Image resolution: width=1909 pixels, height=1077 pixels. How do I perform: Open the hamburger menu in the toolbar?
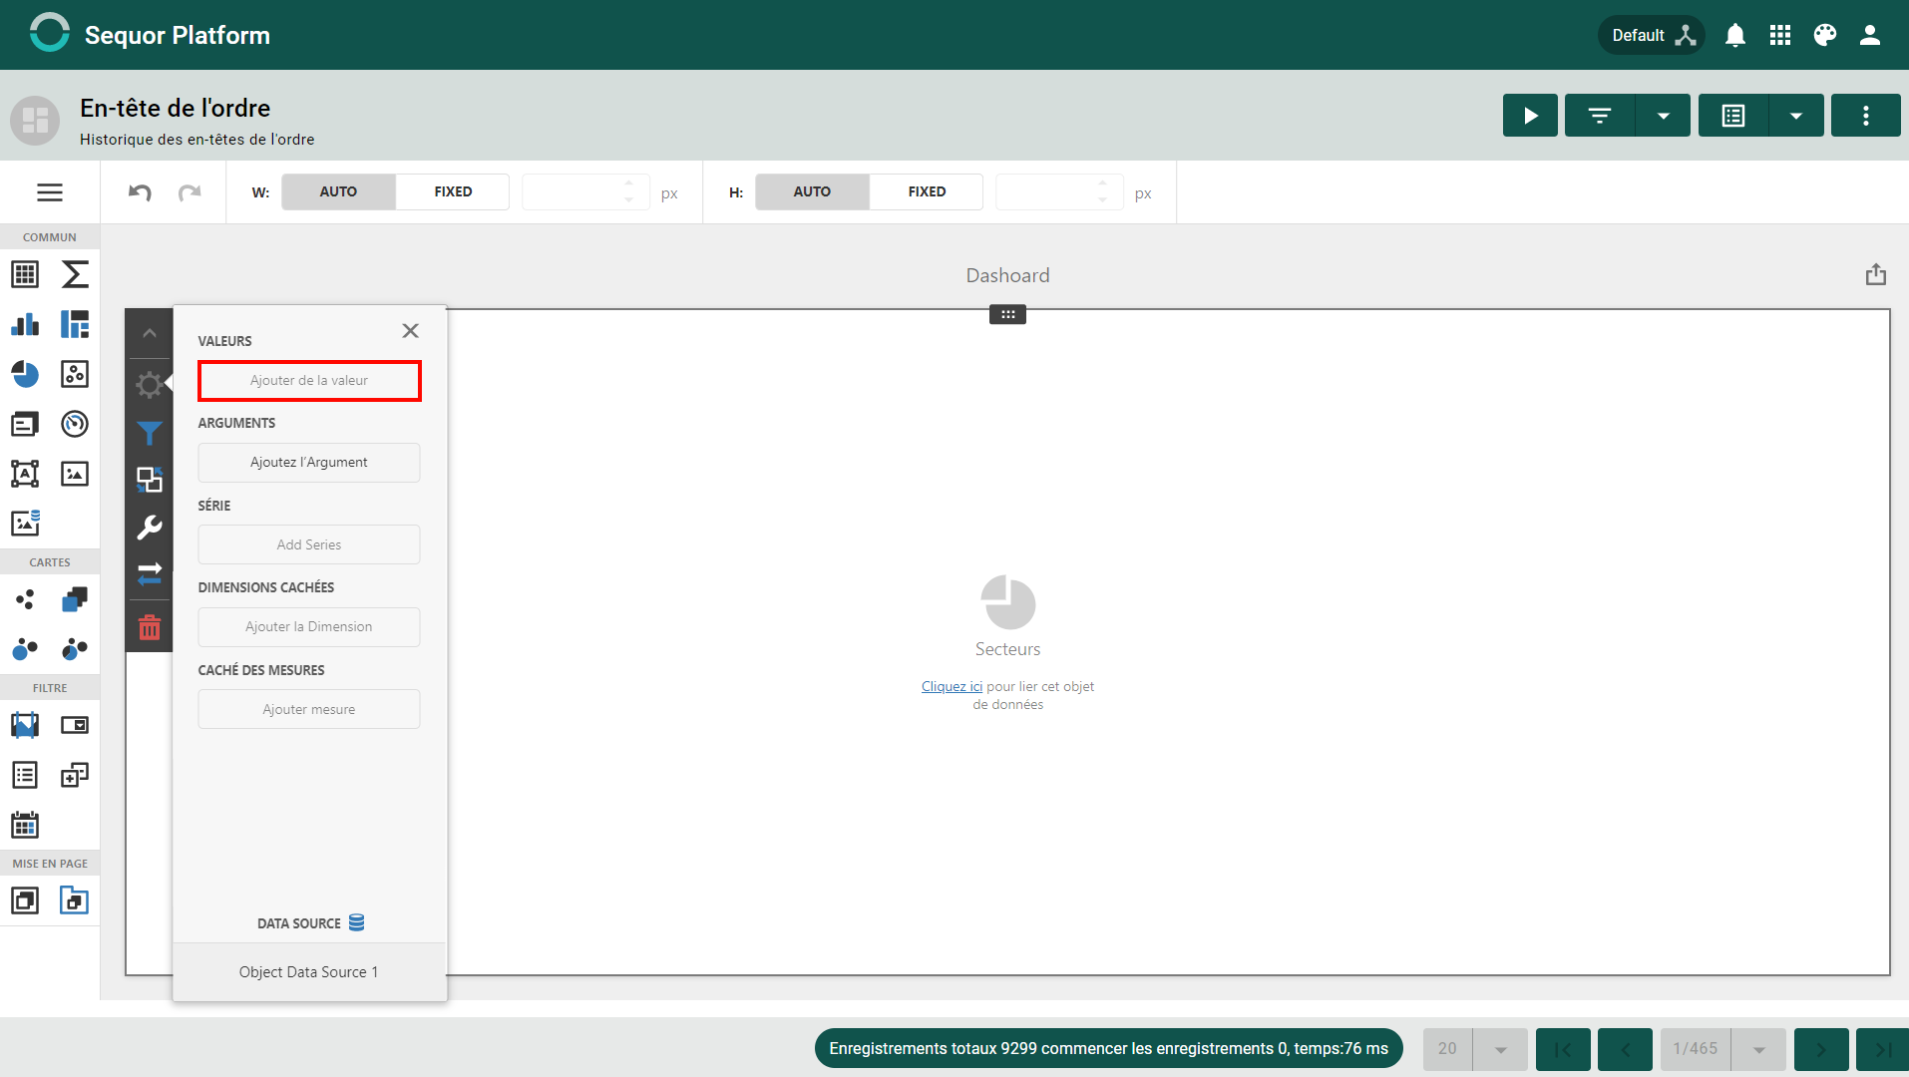click(50, 192)
